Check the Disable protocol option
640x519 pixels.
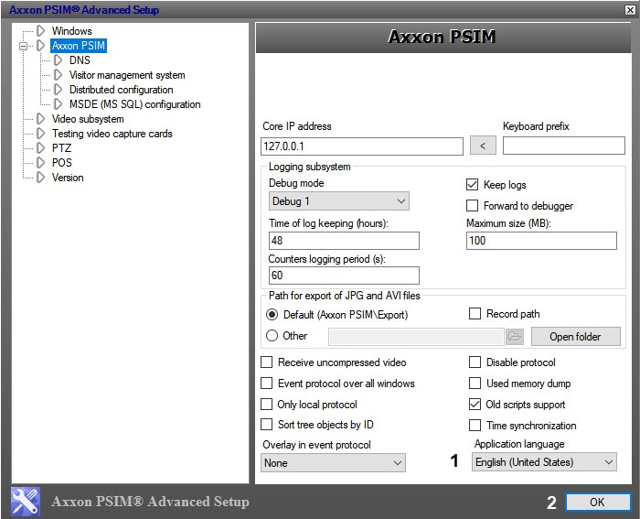[x=475, y=362]
